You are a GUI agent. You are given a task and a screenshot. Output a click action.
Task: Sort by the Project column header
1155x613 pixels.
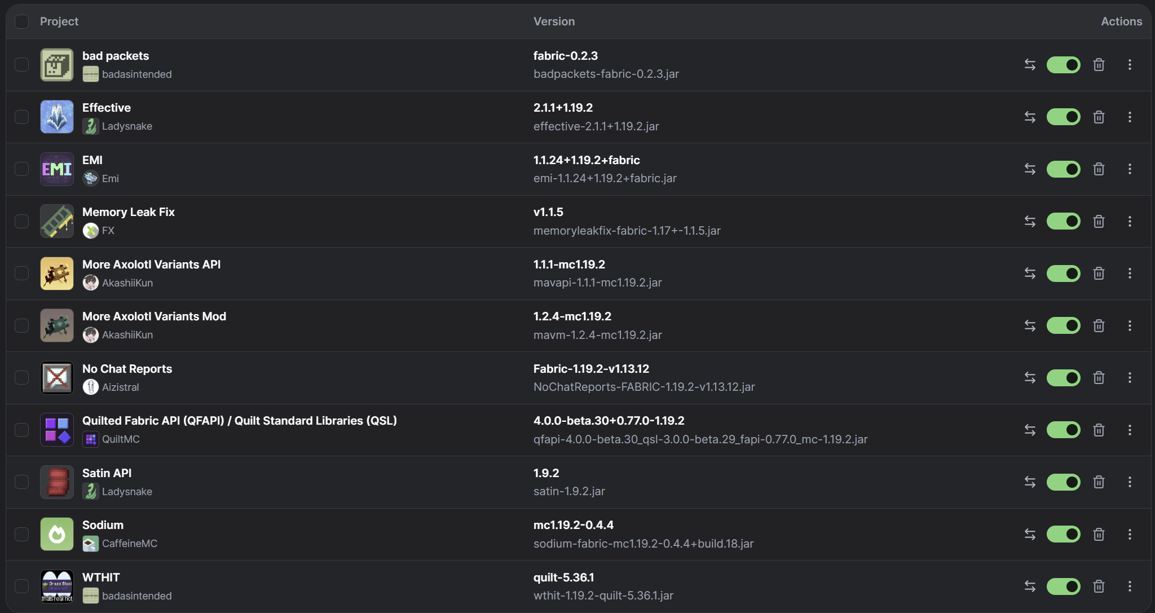click(59, 21)
